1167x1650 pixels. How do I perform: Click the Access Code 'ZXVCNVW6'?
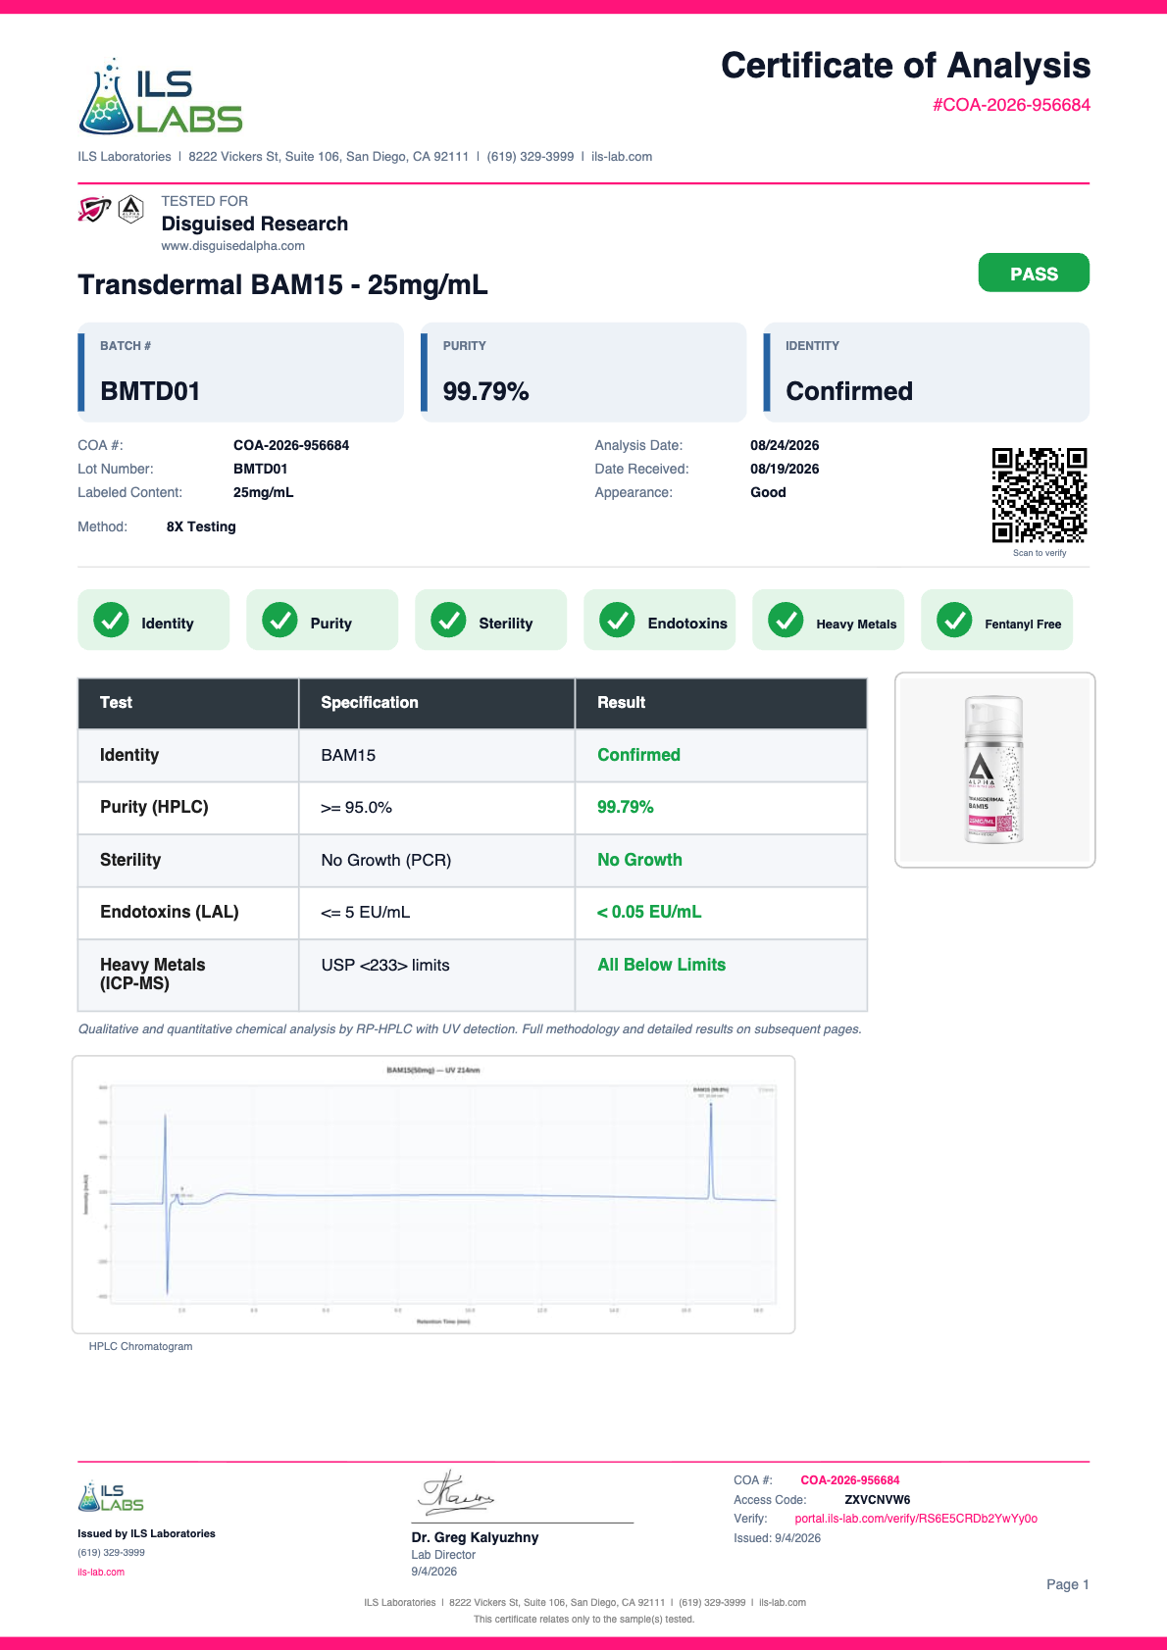tap(877, 1500)
